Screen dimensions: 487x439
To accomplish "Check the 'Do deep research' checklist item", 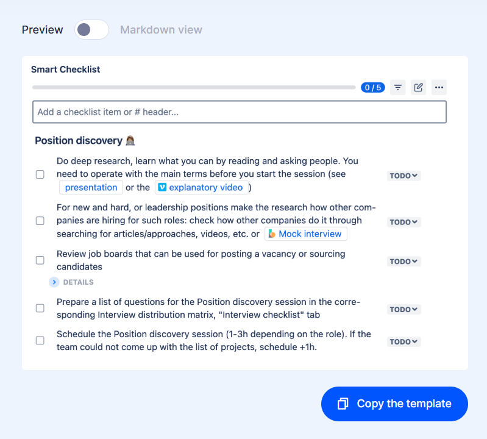I will click(40, 174).
